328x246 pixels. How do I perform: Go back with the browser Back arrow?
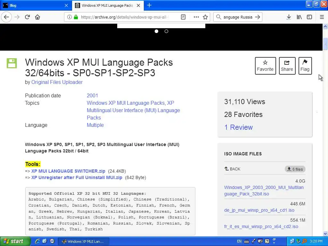tap(6, 17)
